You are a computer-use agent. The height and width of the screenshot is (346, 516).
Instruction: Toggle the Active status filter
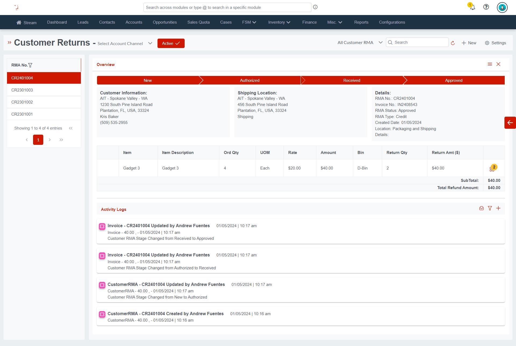171,43
